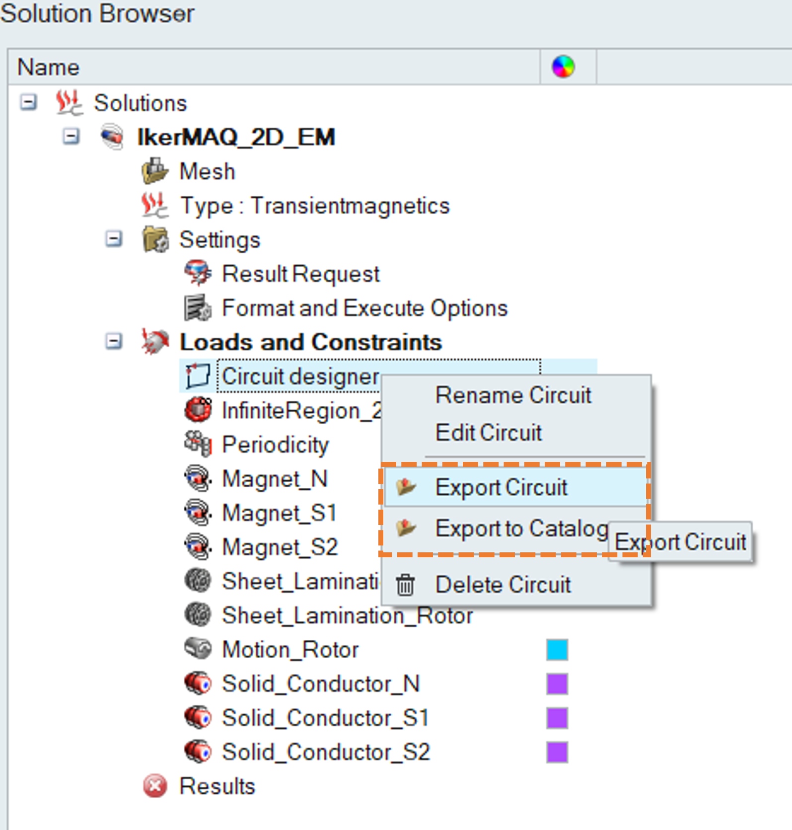Click Delete Circuit menu option
This screenshot has height=830, width=792.
pyautogui.click(x=503, y=585)
